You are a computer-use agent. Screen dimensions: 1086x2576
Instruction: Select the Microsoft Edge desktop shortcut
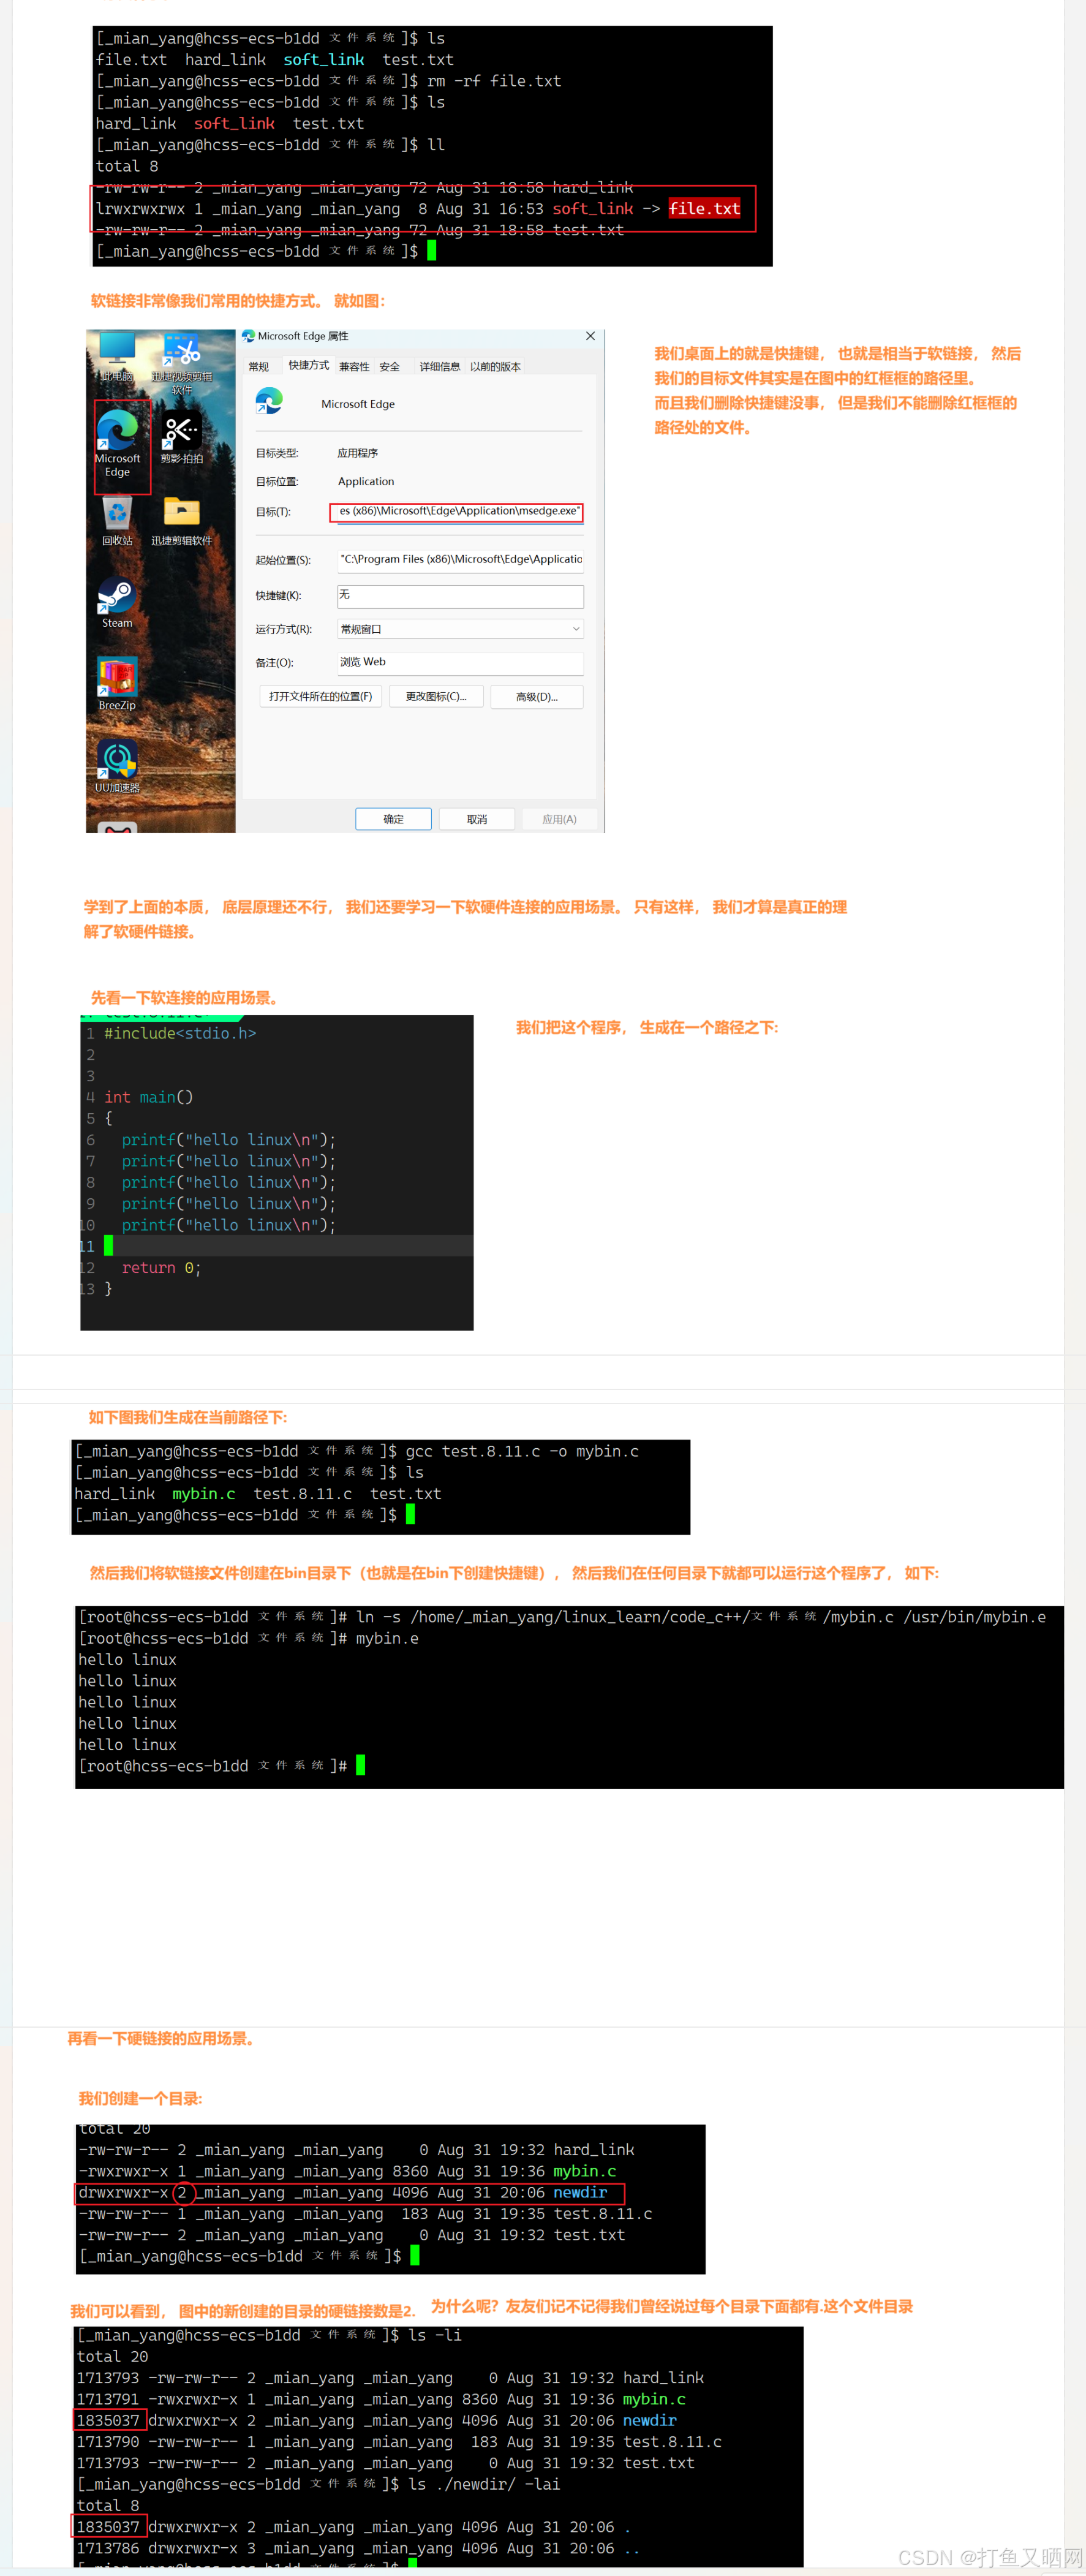pos(117,443)
